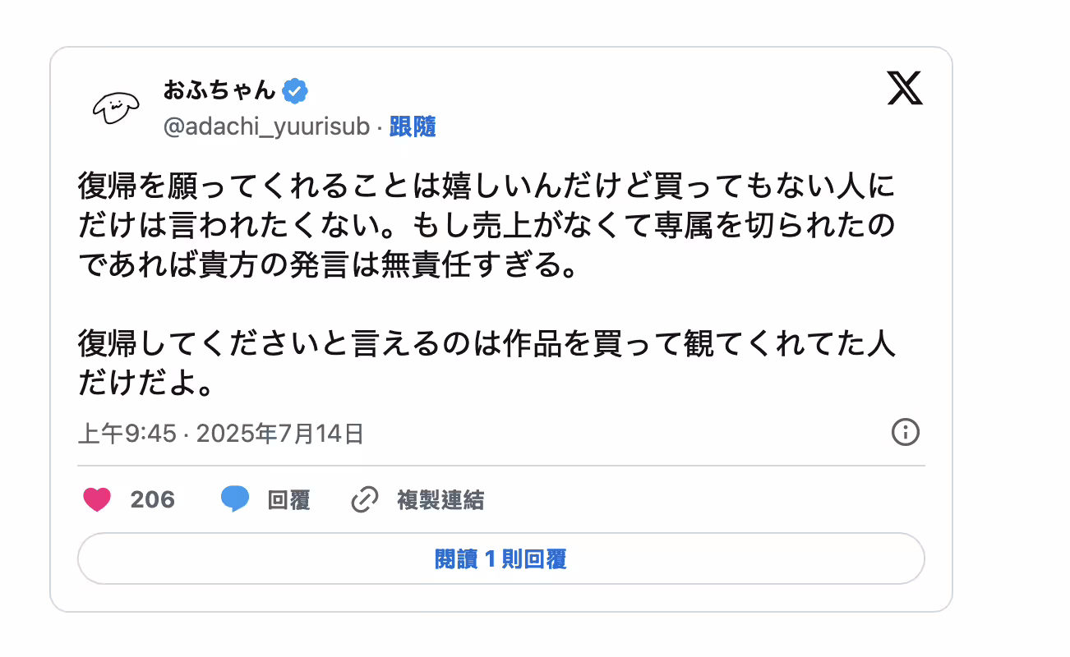
Task: Click the blue reply bubble icon
Action: pos(235,499)
